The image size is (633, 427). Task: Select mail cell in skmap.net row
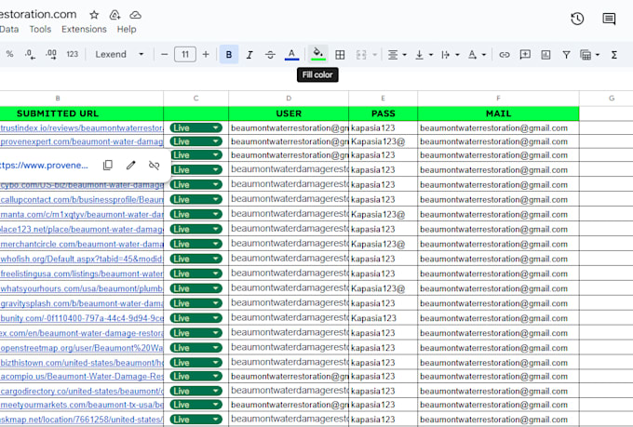pyautogui.click(x=498, y=420)
